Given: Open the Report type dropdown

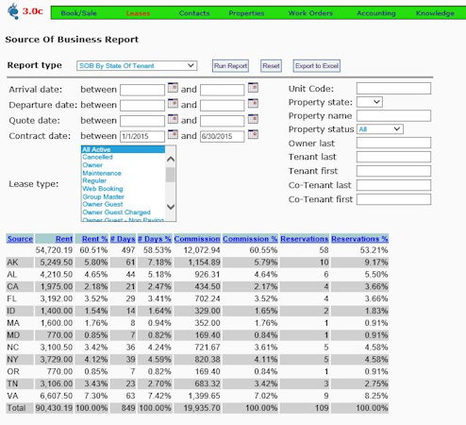Looking at the screenshot, I should [137, 66].
